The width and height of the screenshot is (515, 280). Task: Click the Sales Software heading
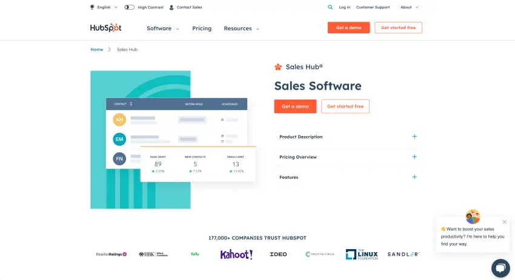point(317,86)
